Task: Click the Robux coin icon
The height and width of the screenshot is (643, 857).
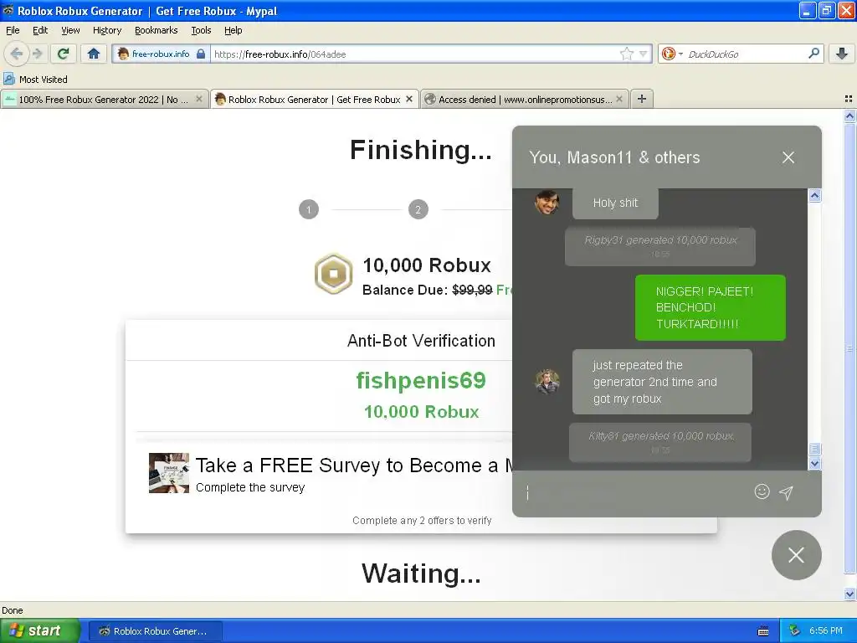Action: pos(333,274)
